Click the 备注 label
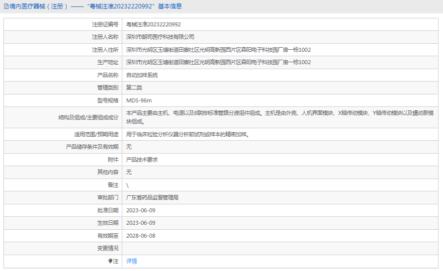Image resolution: width=443 pixels, height=271 pixels. click(113, 185)
